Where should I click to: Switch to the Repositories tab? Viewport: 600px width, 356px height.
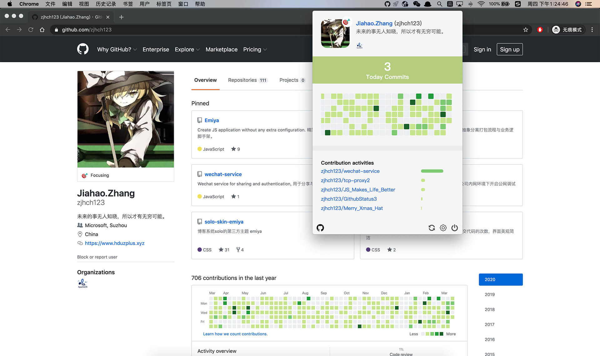247,80
